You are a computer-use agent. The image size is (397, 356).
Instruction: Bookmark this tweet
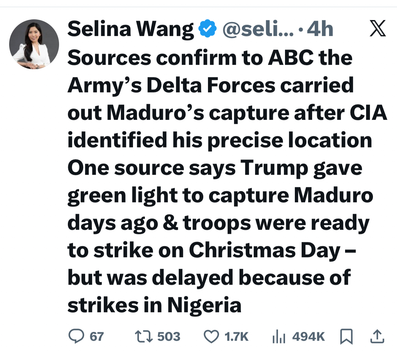[x=345, y=336]
